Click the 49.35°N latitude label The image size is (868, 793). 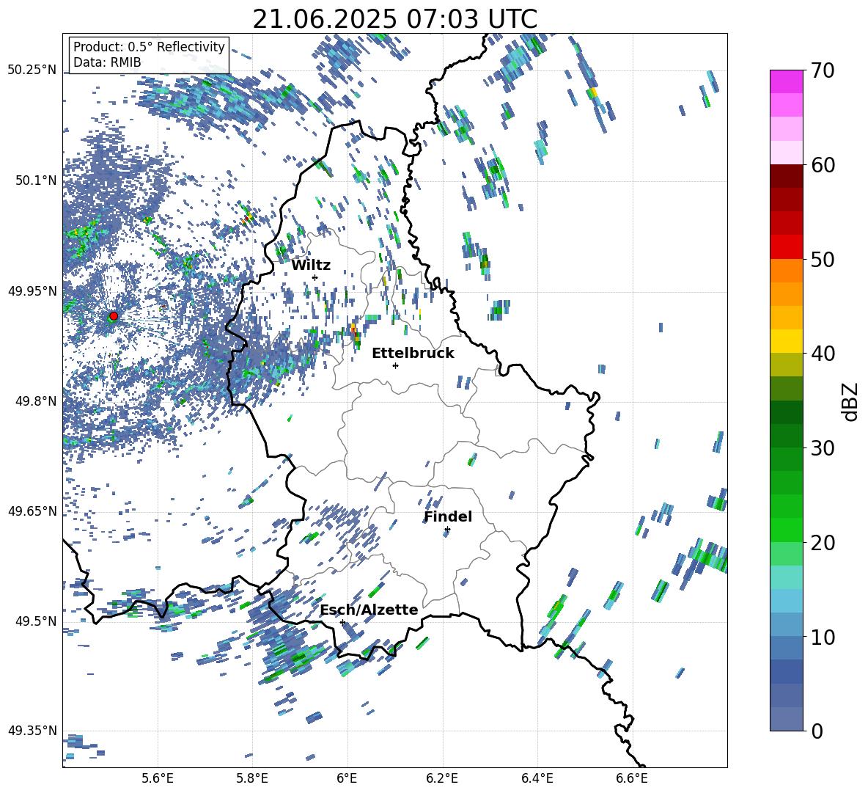[32, 731]
